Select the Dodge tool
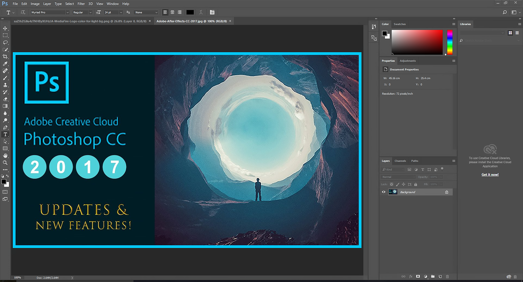 point(5,120)
